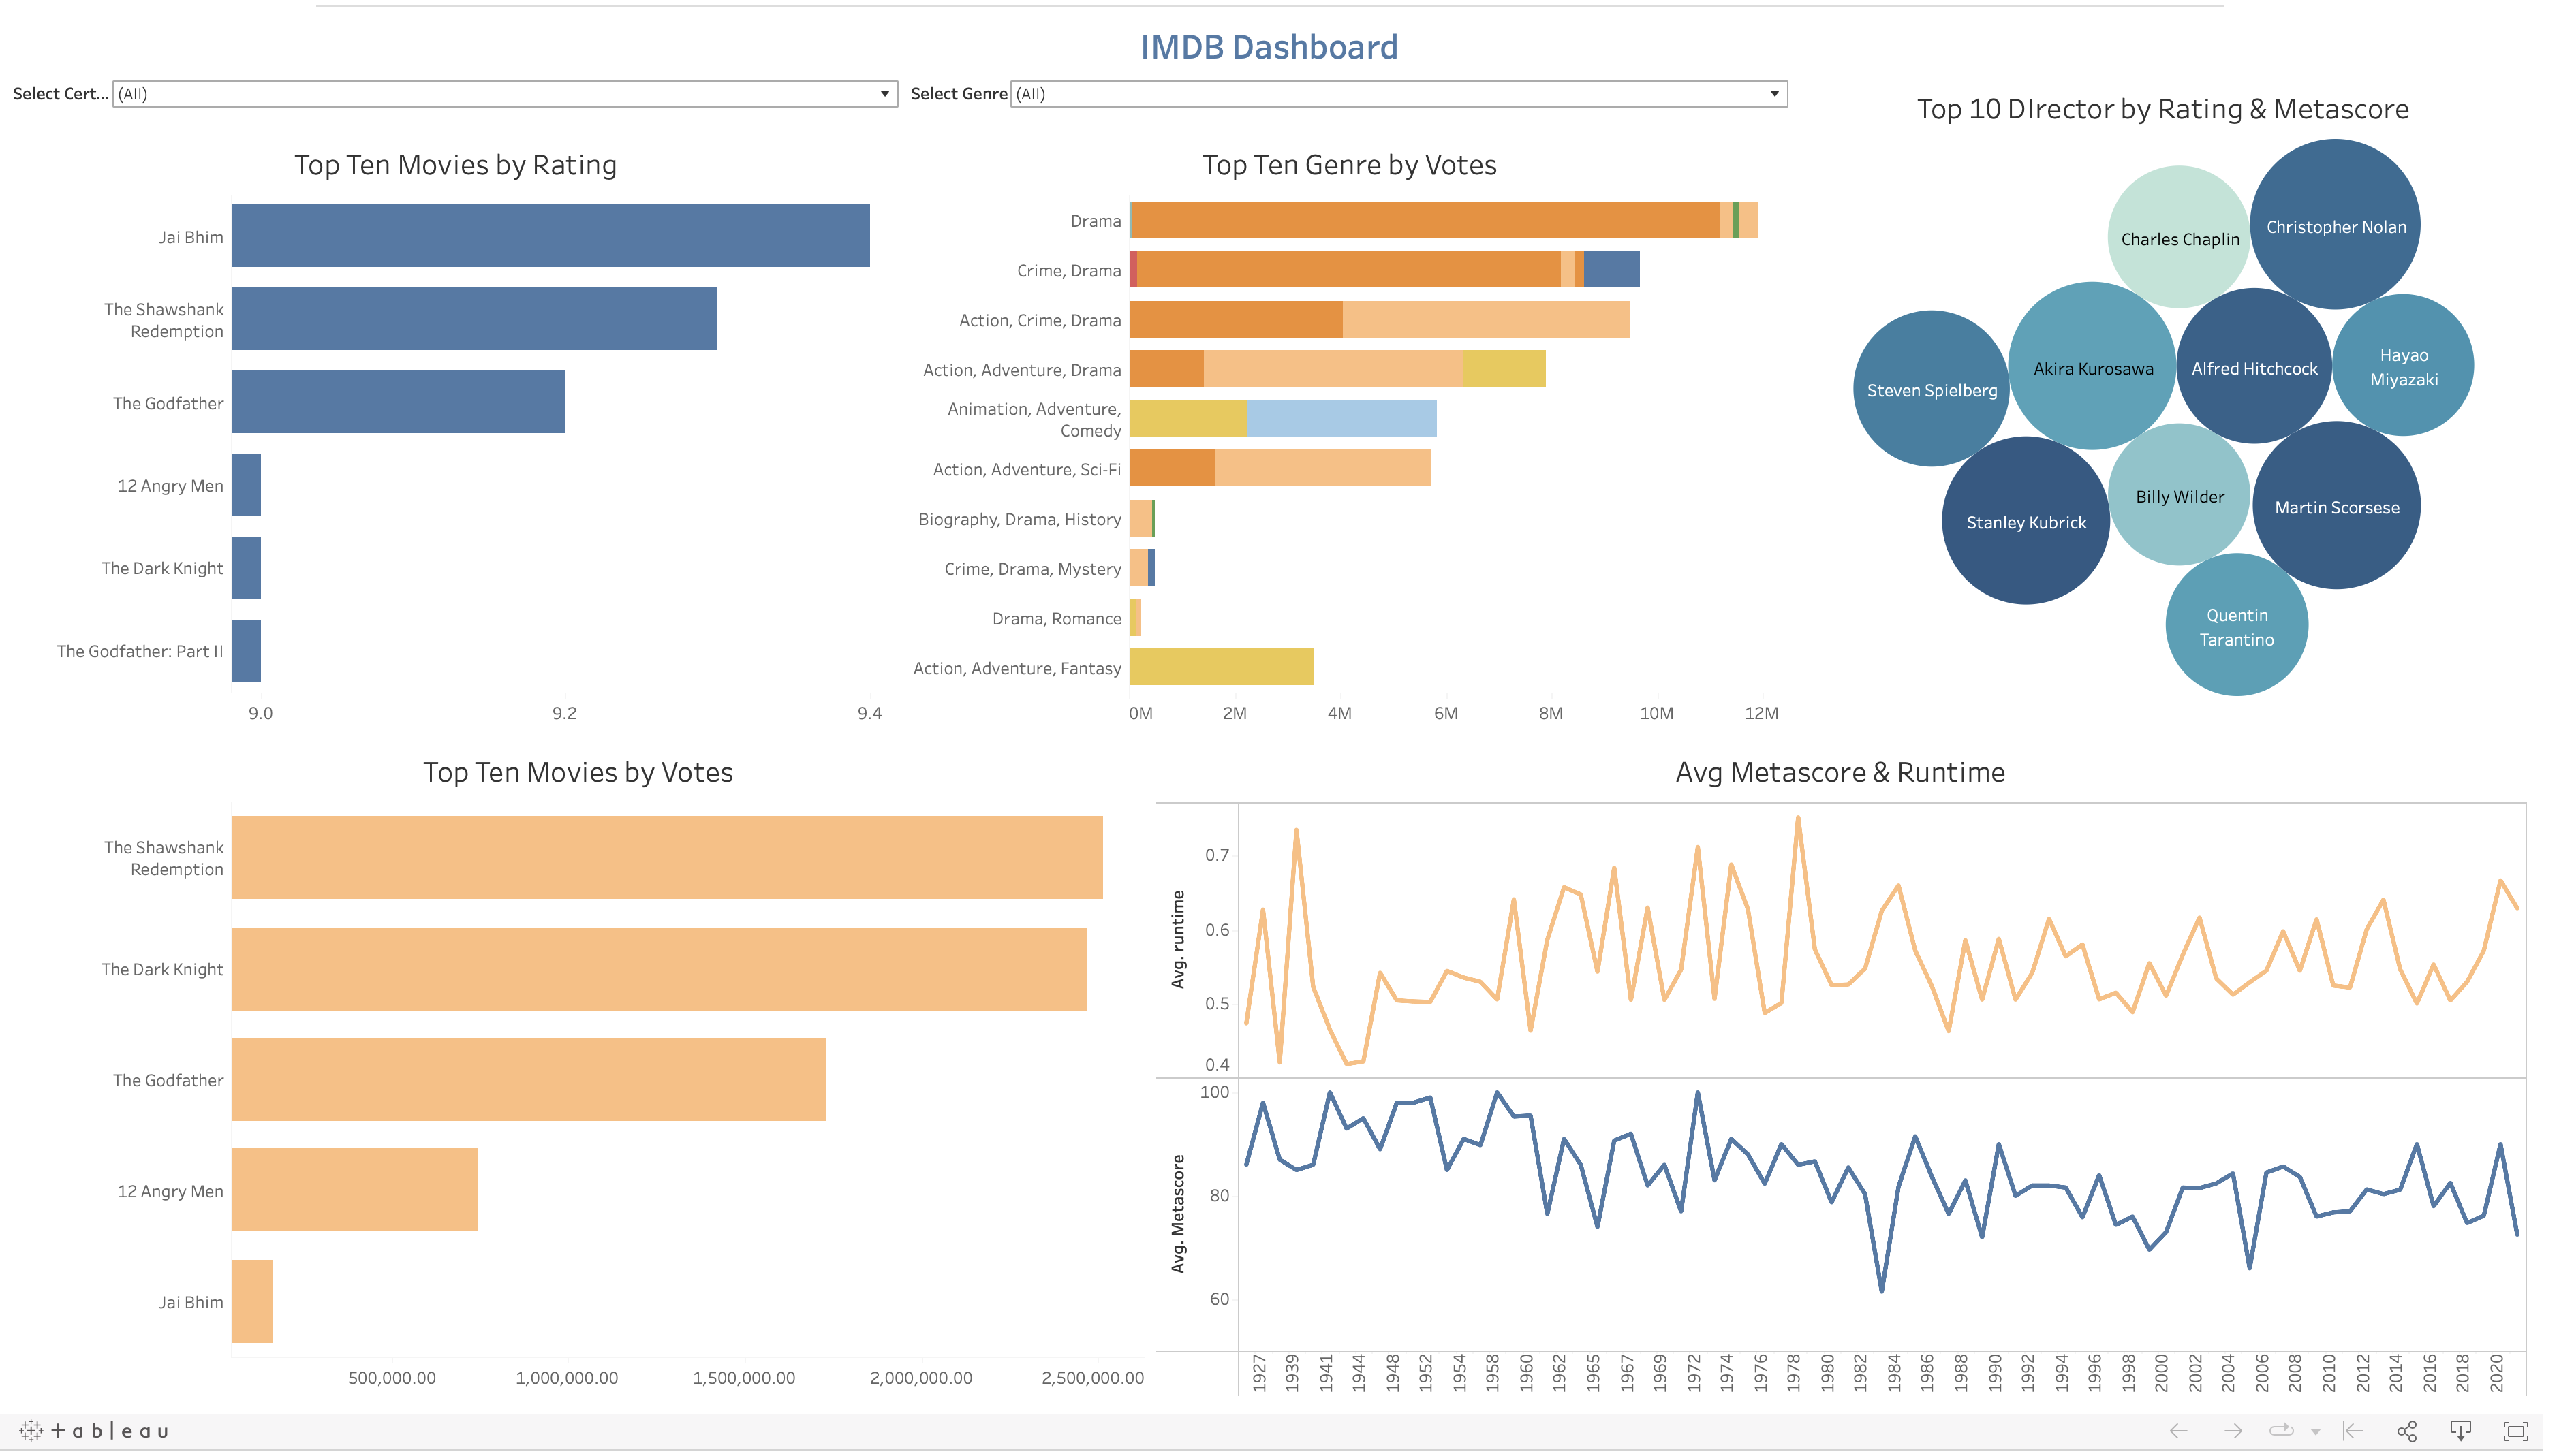Image resolution: width=2559 pixels, height=1456 pixels.
Task: Click the Martin Scorsese bubble
Action: (x=2336, y=506)
